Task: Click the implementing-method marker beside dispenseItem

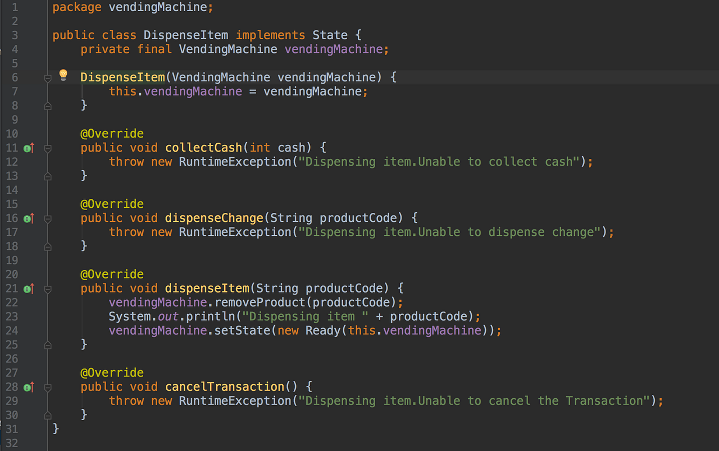Action: 28,288
